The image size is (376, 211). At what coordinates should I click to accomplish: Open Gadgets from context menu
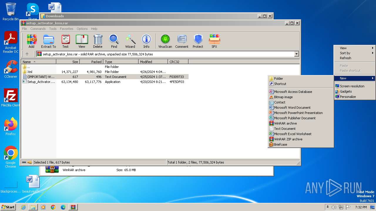[355, 91]
